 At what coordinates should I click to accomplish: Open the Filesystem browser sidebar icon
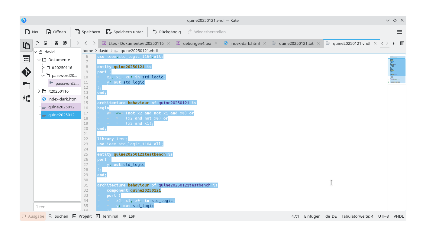[x=26, y=85]
